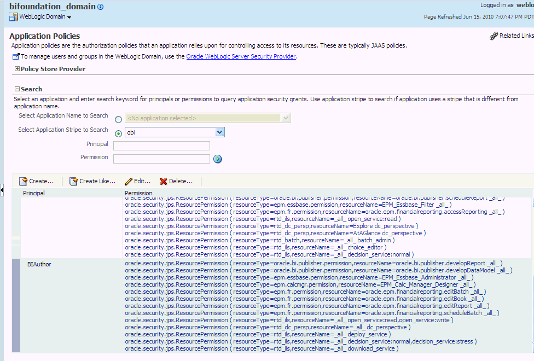Click the Related Links icon at top right
This screenshot has width=534, height=361.
click(495, 35)
